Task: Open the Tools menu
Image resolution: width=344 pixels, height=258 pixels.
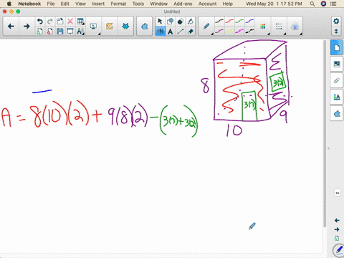Action: [138, 4]
